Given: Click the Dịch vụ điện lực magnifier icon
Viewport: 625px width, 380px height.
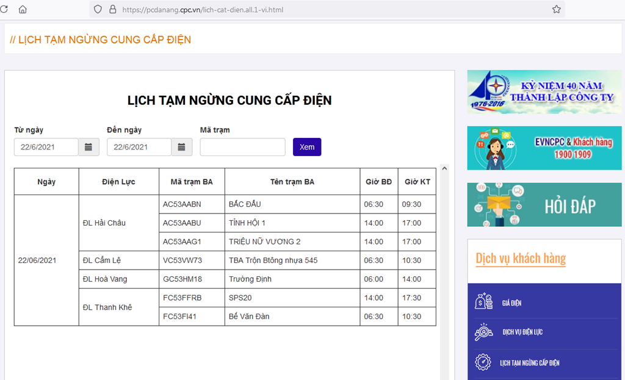Looking at the screenshot, I should [483, 332].
